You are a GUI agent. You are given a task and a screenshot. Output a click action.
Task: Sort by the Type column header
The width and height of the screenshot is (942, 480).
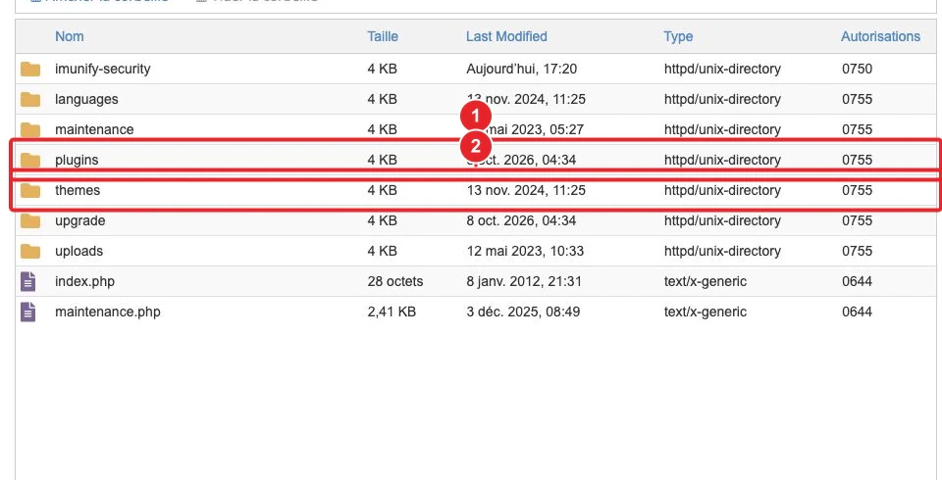[x=678, y=36]
